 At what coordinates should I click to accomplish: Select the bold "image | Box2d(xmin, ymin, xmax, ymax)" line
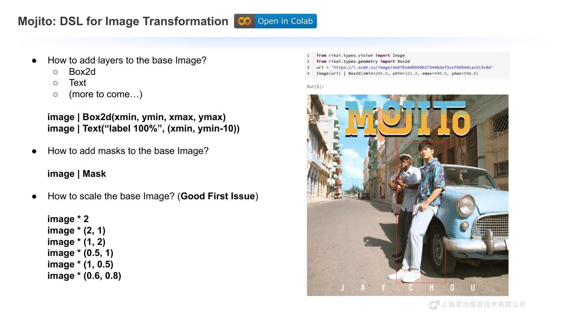(136, 117)
